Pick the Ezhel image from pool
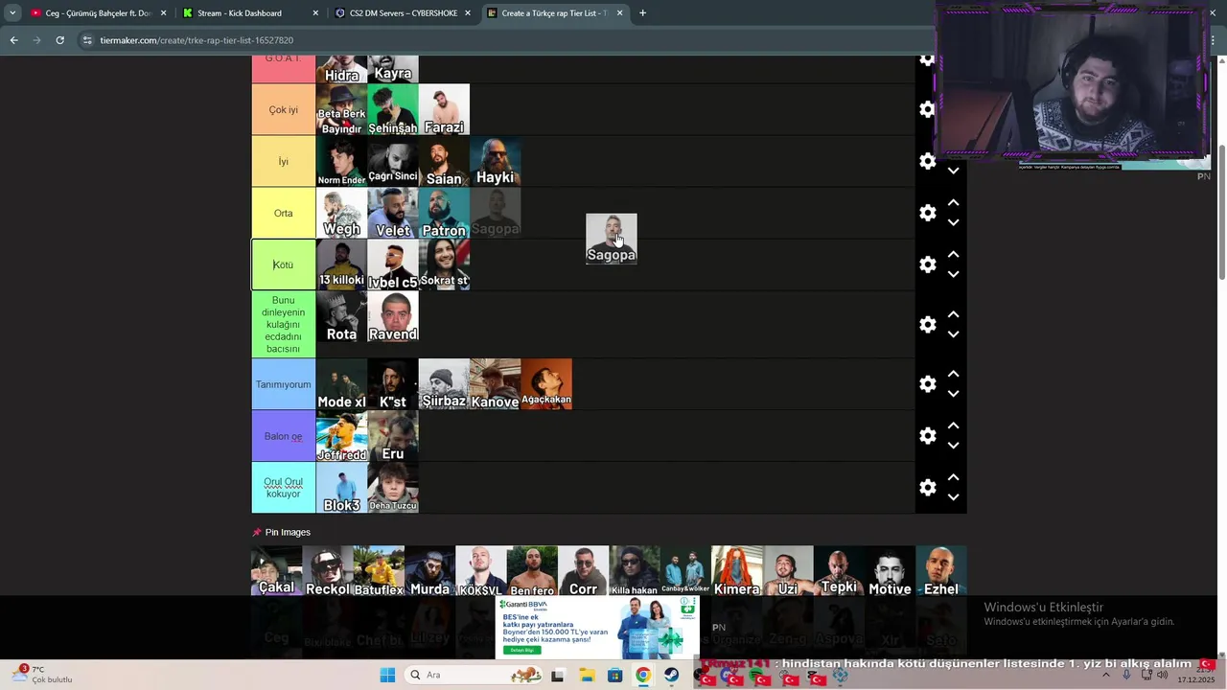Image resolution: width=1227 pixels, height=690 pixels. [x=941, y=571]
